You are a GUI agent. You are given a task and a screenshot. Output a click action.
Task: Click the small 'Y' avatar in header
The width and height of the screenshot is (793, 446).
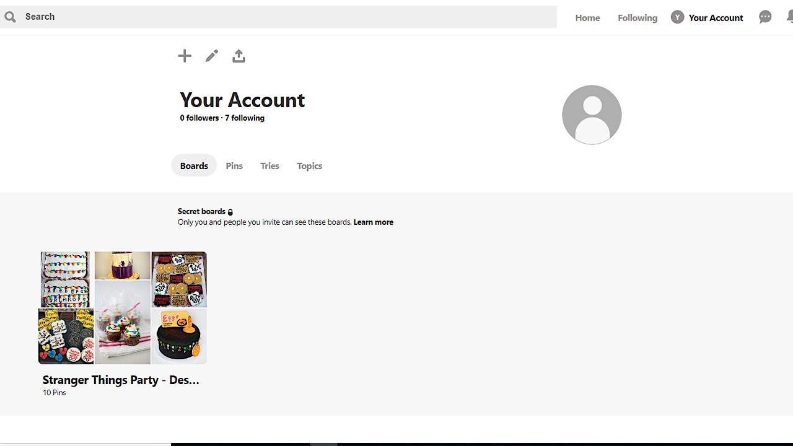click(677, 17)
